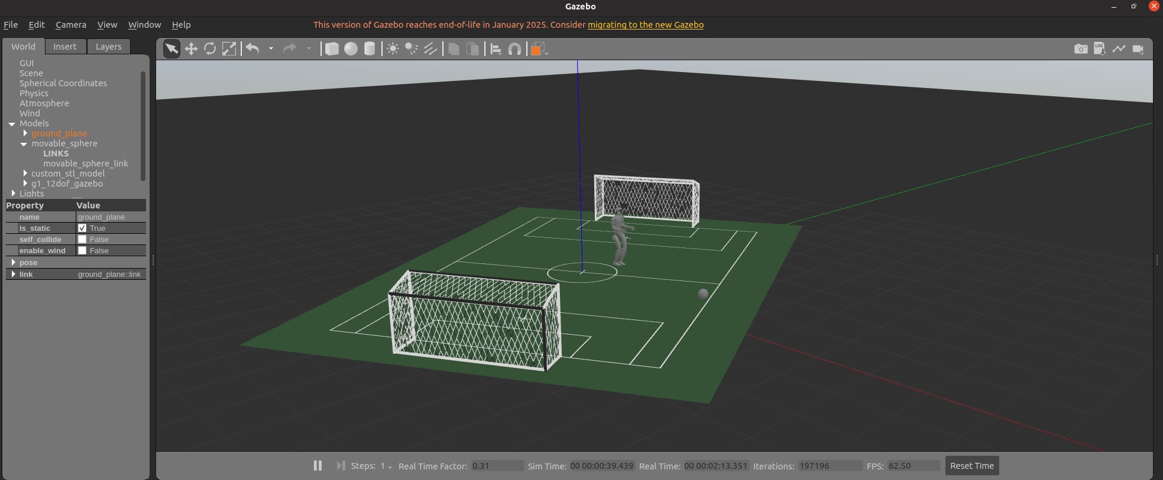Pause the simulation
The height and width of the screenshot is (480, 1163).
(318, 466)
